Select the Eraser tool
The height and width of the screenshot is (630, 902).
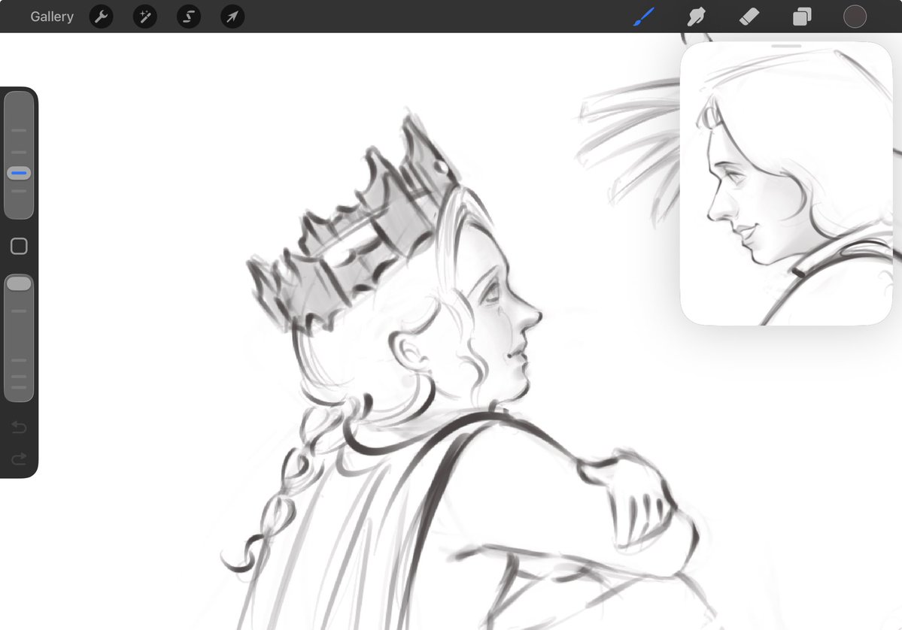pyautogui.click(x=749, y=17)
